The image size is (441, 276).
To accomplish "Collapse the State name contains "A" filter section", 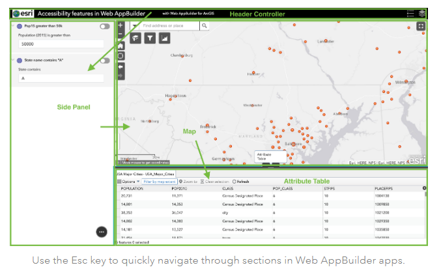I will pos(13,60).
